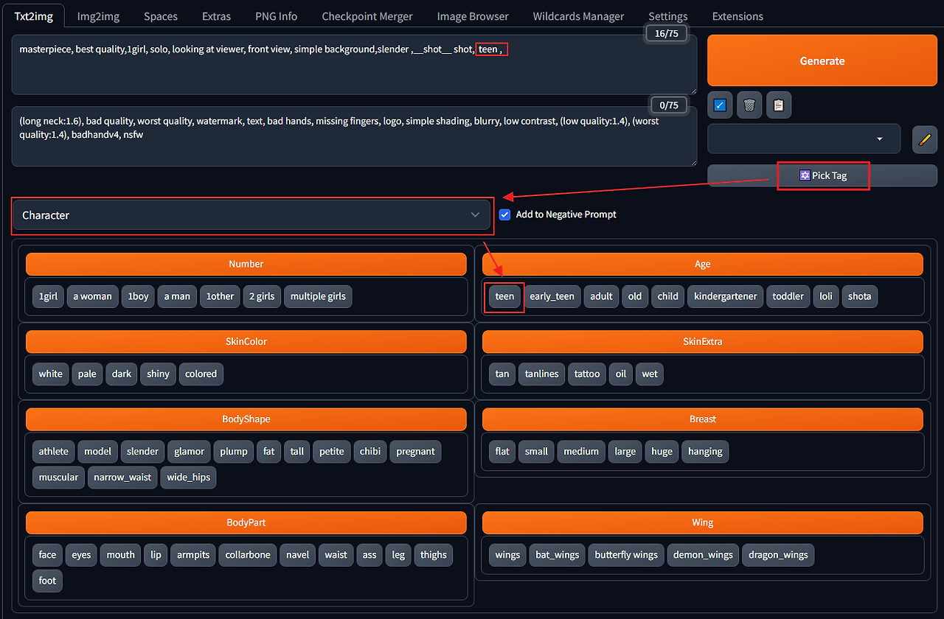Add the 'a woman' tag
This screenshot has width=944, height=619.
pyautogui.click(x=92, y=296)
